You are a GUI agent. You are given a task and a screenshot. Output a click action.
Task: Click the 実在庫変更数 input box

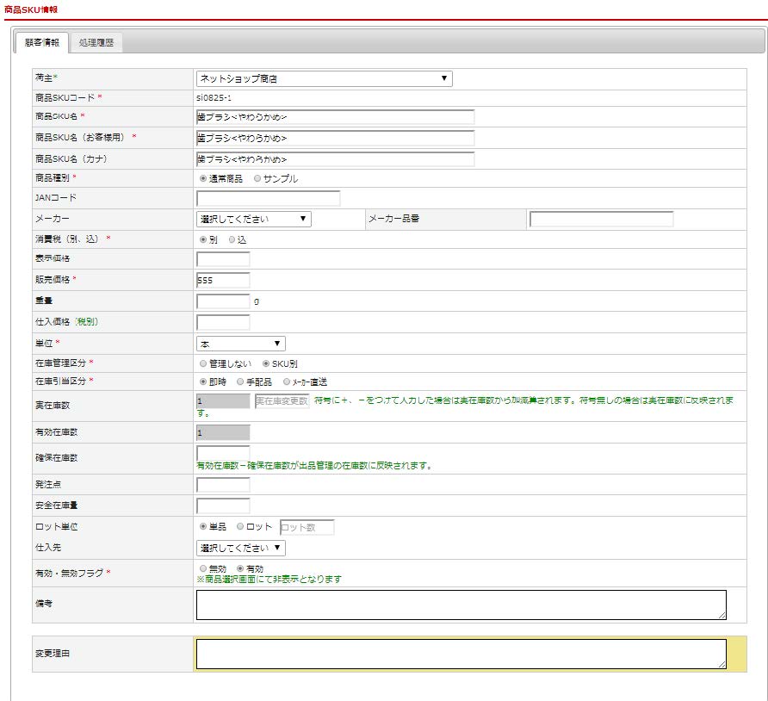click(282, 401)
